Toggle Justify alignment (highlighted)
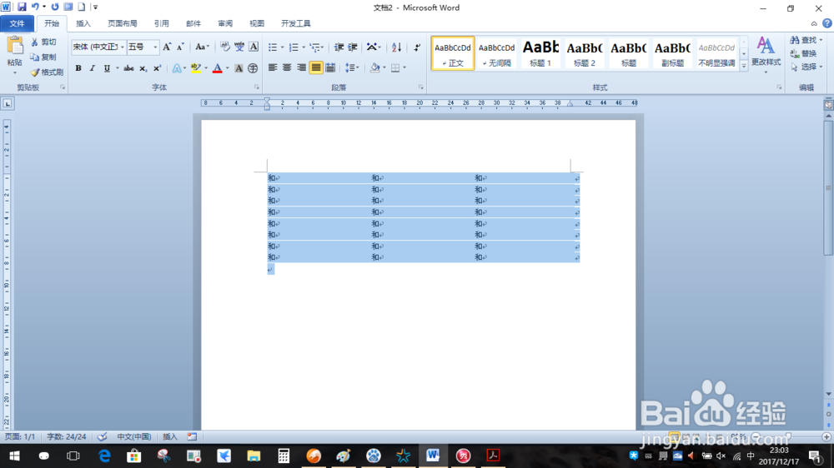 click(x=316, y=68)
